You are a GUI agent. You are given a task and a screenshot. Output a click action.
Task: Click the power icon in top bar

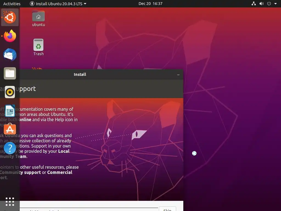[269, 4]
